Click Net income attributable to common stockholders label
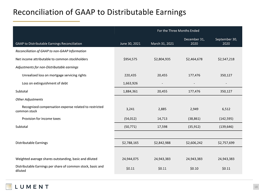Viewport: 259px width, 194px height. point(52,59)
